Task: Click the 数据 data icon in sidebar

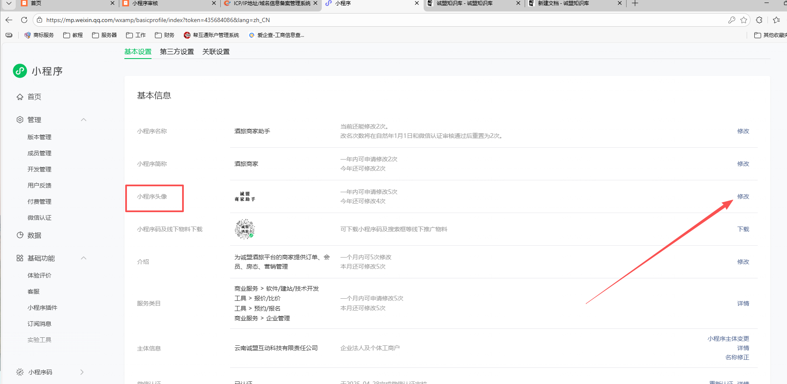Action: (20, 235)
